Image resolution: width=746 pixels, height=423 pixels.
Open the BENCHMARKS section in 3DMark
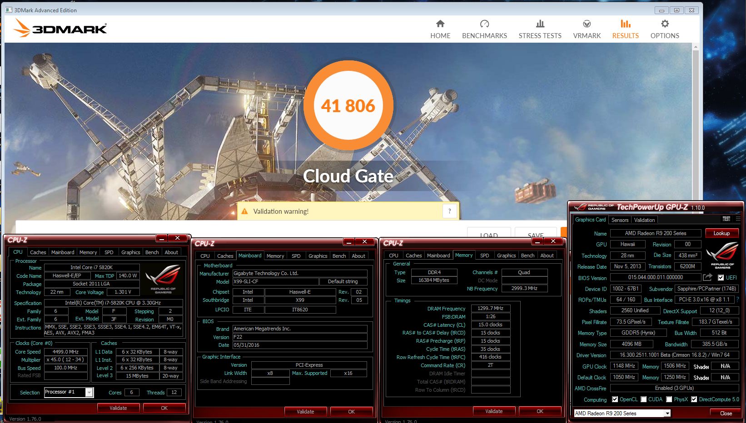(x=484, y=30)
